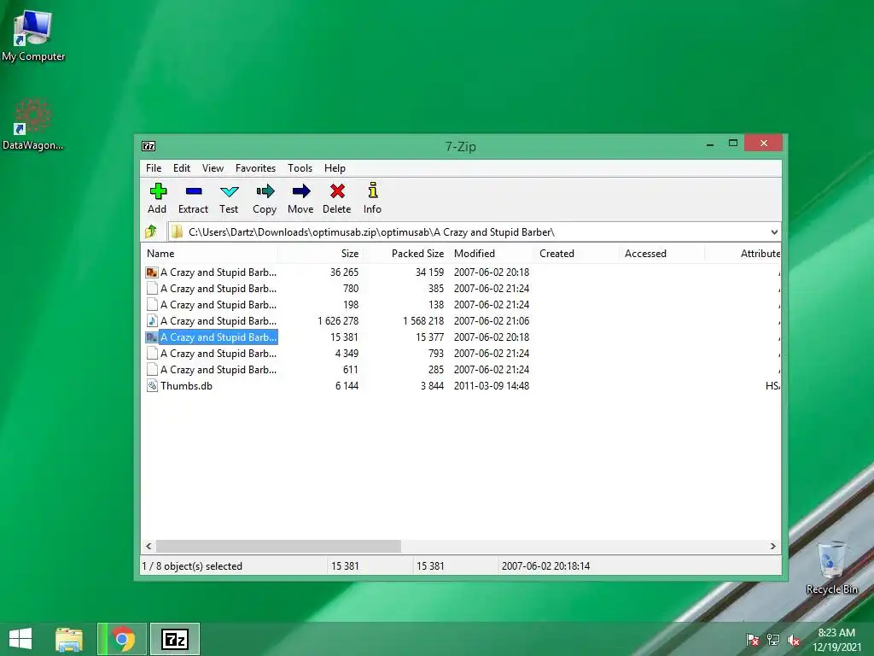Maximize the 7-Zip window
The image size is (874, 656).
coord(733,143)
